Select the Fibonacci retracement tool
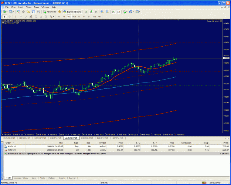 pos(36,17)
